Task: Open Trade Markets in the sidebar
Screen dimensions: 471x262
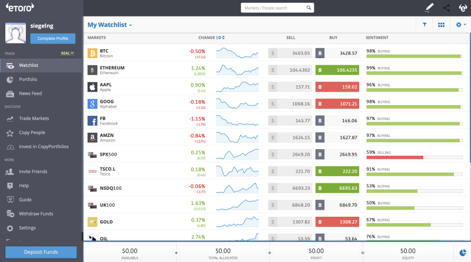Action: coord(34,118)
